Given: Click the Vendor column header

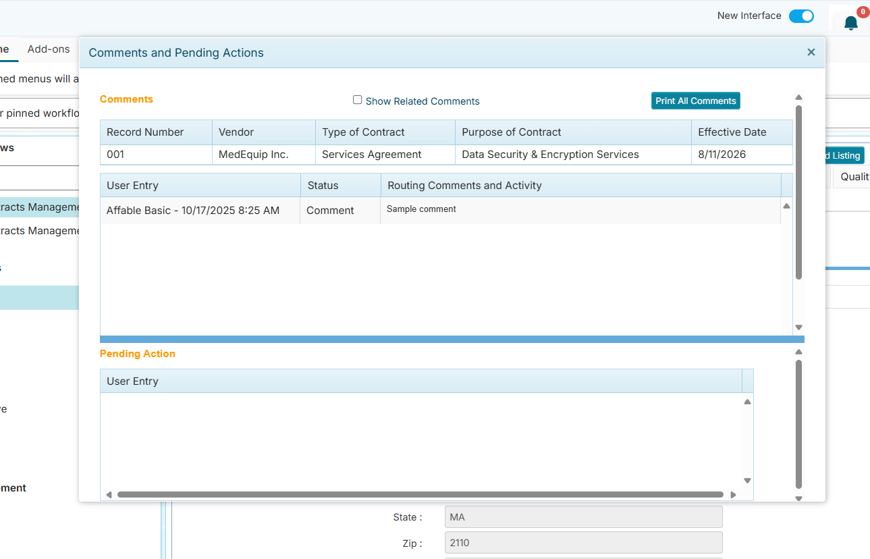Looking at the screenshot, I should [x=236, y=132].
